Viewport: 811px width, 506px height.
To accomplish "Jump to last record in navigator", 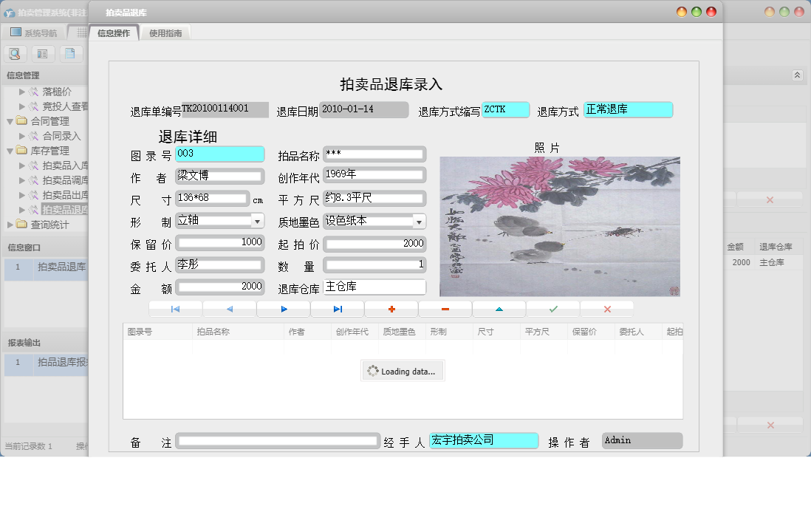I will pos(338,309).
